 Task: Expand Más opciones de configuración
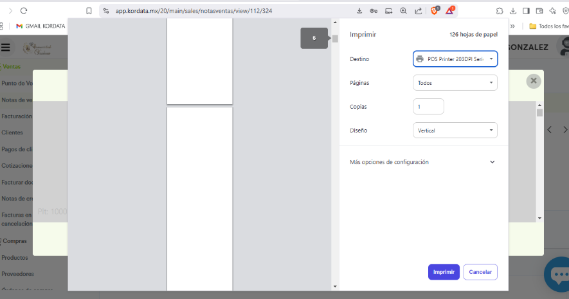423,162
